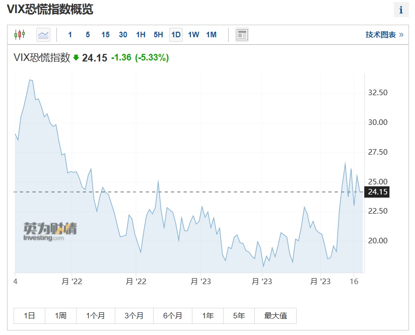Image resolution: width=415 pixels, height=335 pixels.
Task: Click the 16 date label on x-axis
Action: coord(354,282)
